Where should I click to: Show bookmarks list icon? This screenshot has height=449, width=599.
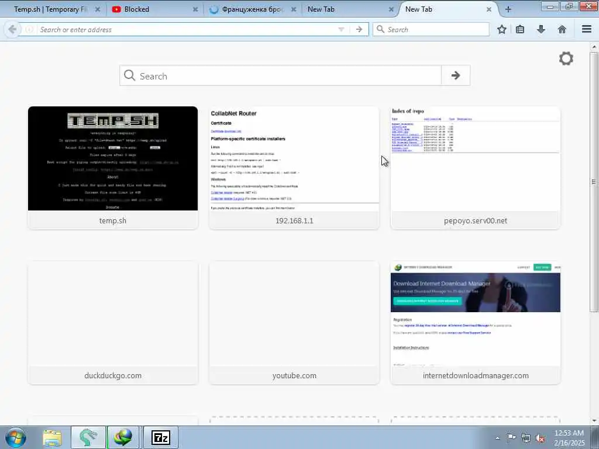520,29
